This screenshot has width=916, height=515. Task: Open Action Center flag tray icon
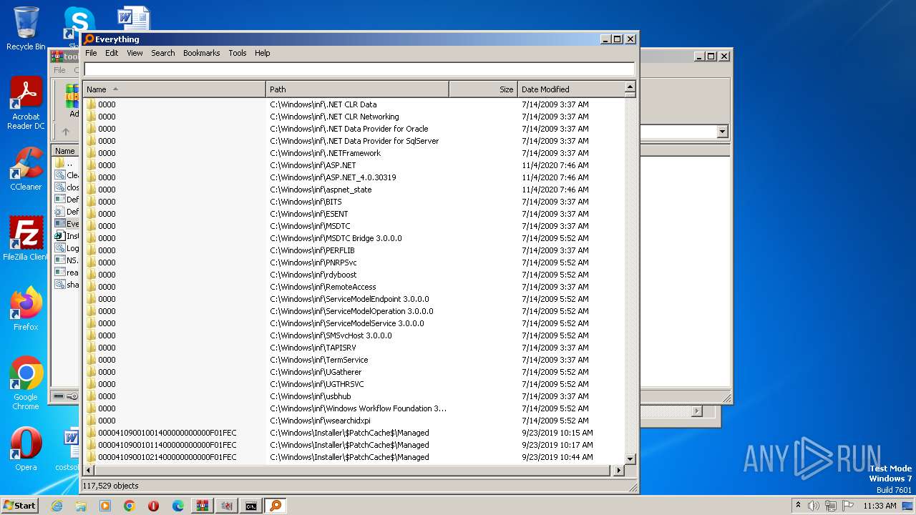[x=847, y=506]
